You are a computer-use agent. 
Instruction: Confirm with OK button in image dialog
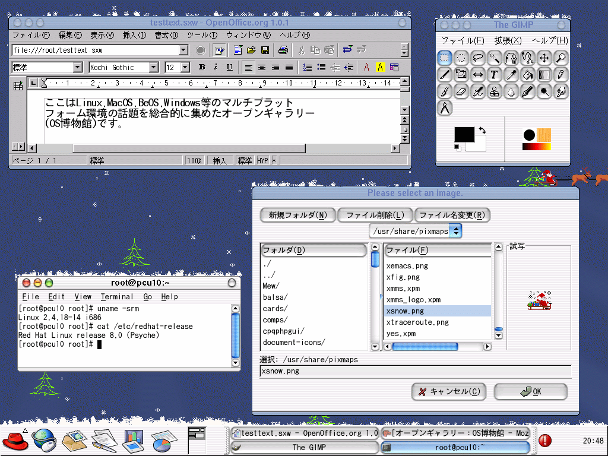click(531, 392)
